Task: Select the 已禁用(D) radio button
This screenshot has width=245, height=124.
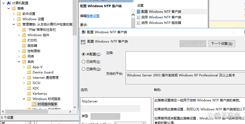Action: pyautogui.click(x=83, y=69)
